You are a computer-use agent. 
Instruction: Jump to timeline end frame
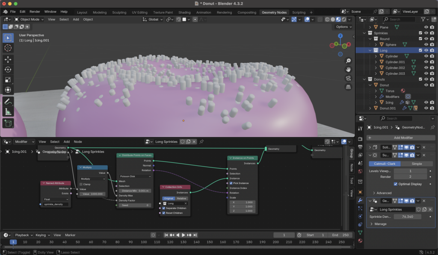tap(195, 235)
